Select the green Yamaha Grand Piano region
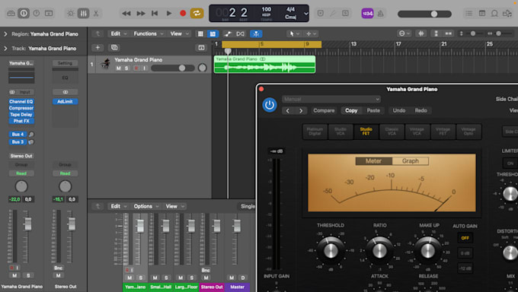The height and width of the screenshot is (292, 518). [264, 65]
